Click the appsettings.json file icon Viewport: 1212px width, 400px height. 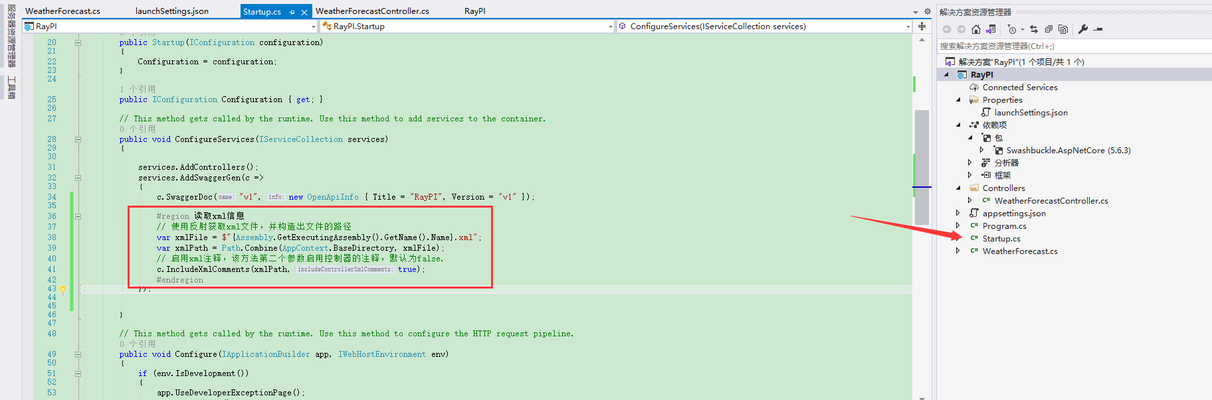(x=974, y=213)
